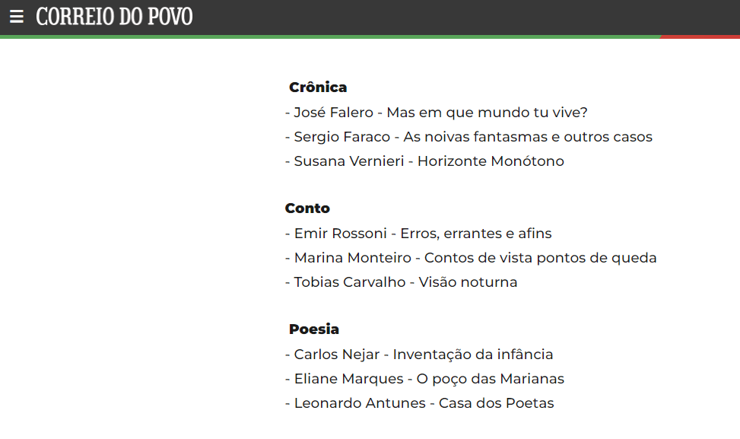740x439 pixels.
Task: Click the Poesia section heading
Action: [x=313, y=329]
